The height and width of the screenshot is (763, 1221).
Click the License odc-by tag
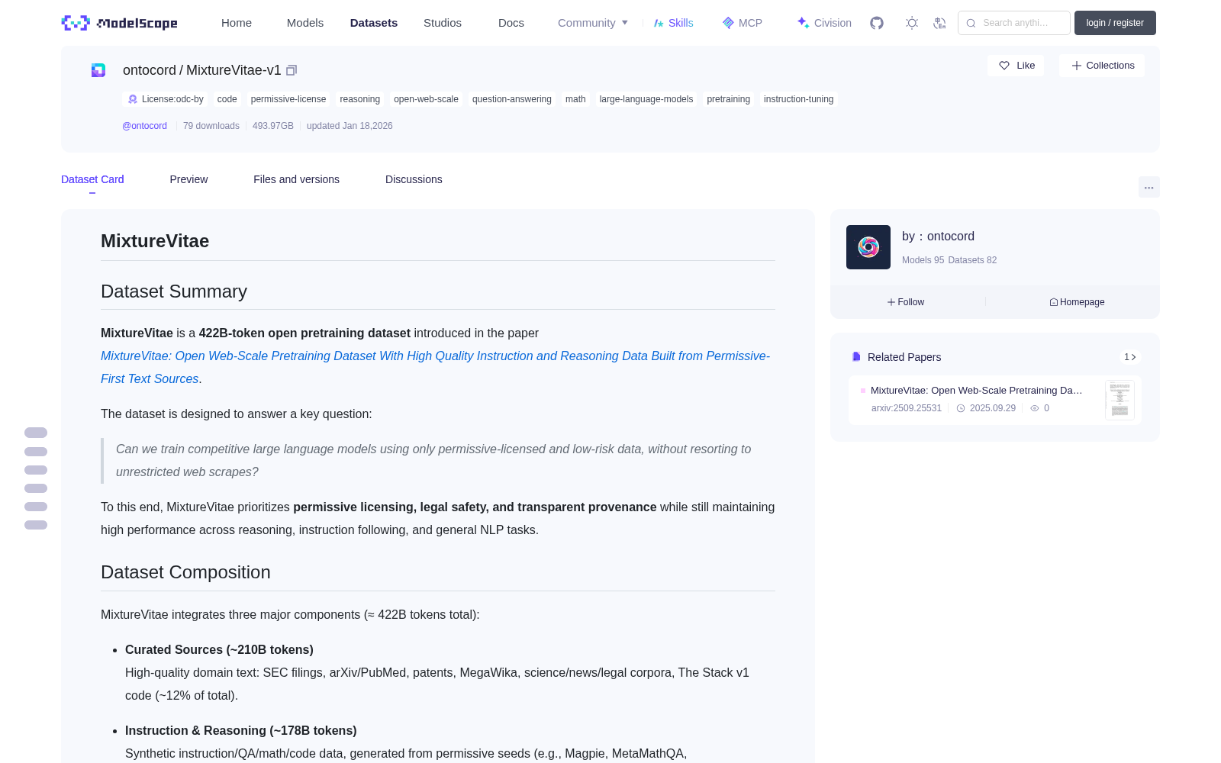point(165,99)
